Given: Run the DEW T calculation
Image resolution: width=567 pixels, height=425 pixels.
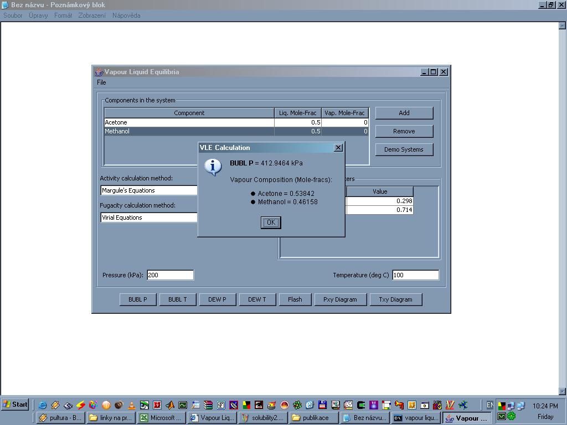Looking at the screenshot, I should 257,299.
